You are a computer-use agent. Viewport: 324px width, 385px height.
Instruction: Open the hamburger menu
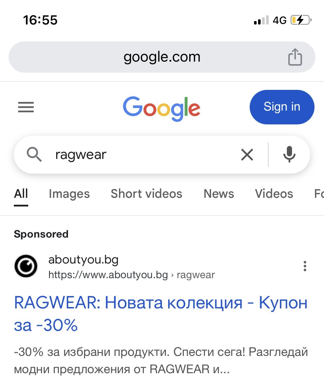(x=26, y=107)
